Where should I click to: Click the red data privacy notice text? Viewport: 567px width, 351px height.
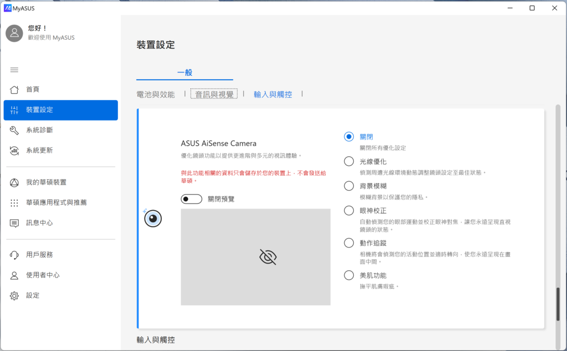(x=254, y=176)
